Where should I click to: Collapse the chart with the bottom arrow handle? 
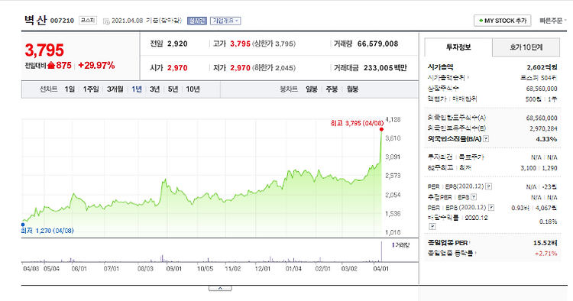[x=220, y=288]
